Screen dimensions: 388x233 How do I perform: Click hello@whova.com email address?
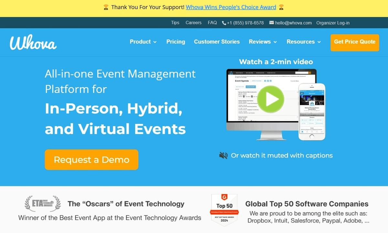[x=293, y=23]
